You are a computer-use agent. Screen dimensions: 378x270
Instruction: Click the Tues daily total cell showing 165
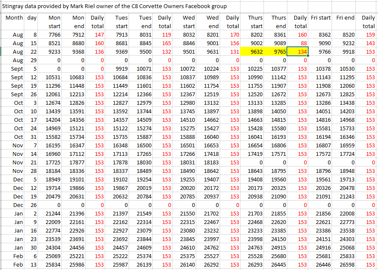(x=164, y=43)
